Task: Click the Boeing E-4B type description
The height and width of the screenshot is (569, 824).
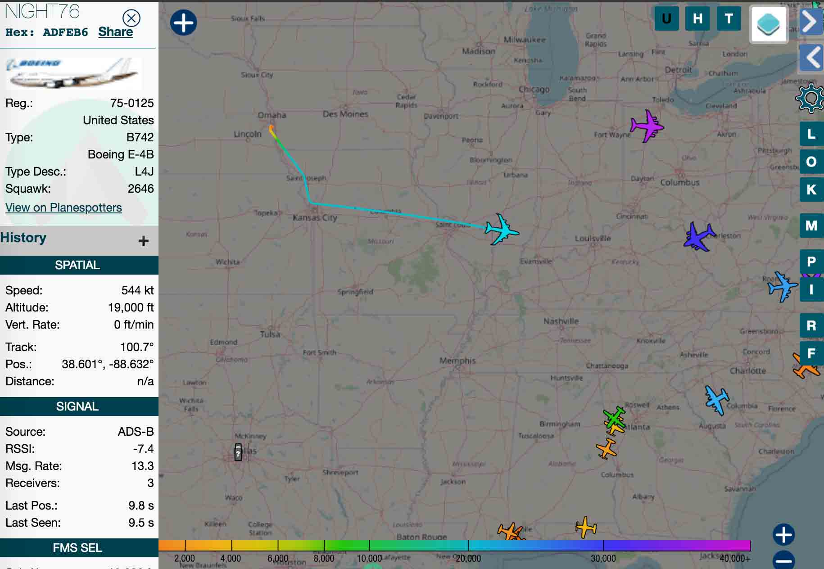Action: (121, 154)
